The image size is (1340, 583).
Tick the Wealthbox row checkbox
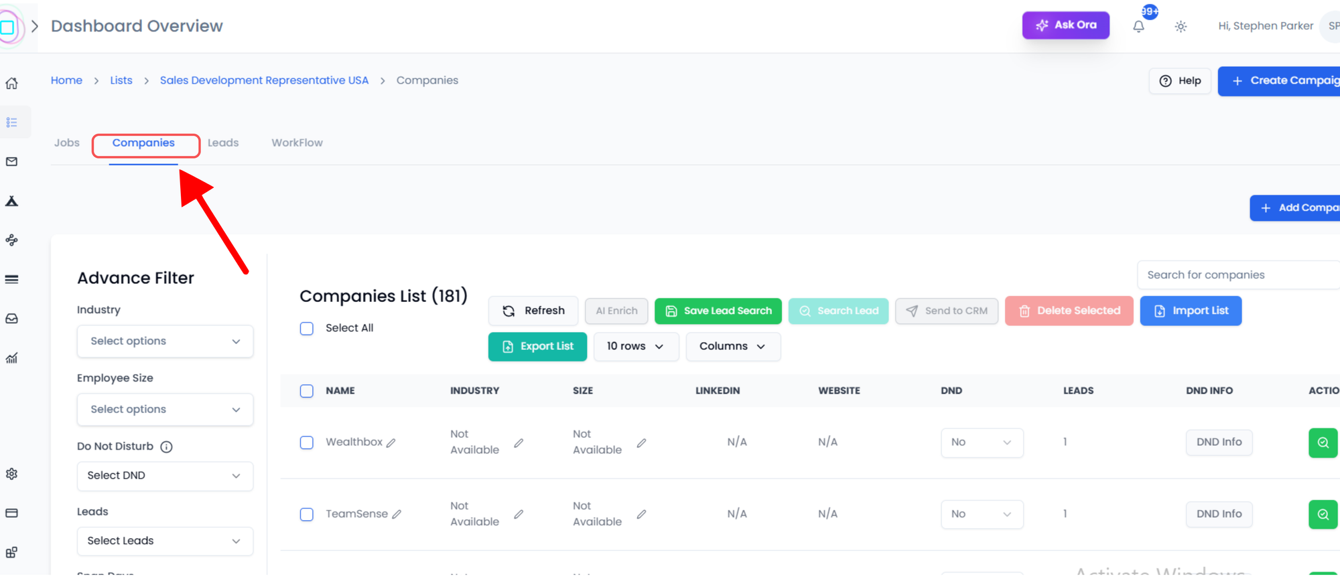pyautogui.click(x=307, y=442)
